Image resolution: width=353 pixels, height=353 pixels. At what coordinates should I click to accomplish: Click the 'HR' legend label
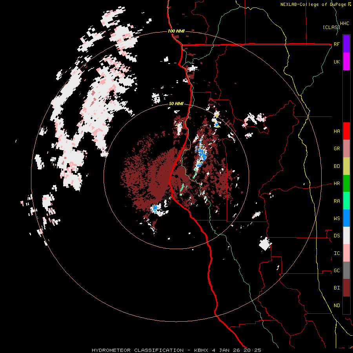pos(337,184)
